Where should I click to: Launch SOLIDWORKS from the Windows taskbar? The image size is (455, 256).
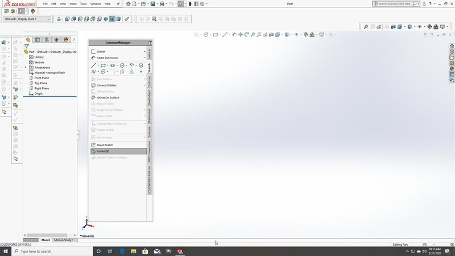(x=180, y=251)
